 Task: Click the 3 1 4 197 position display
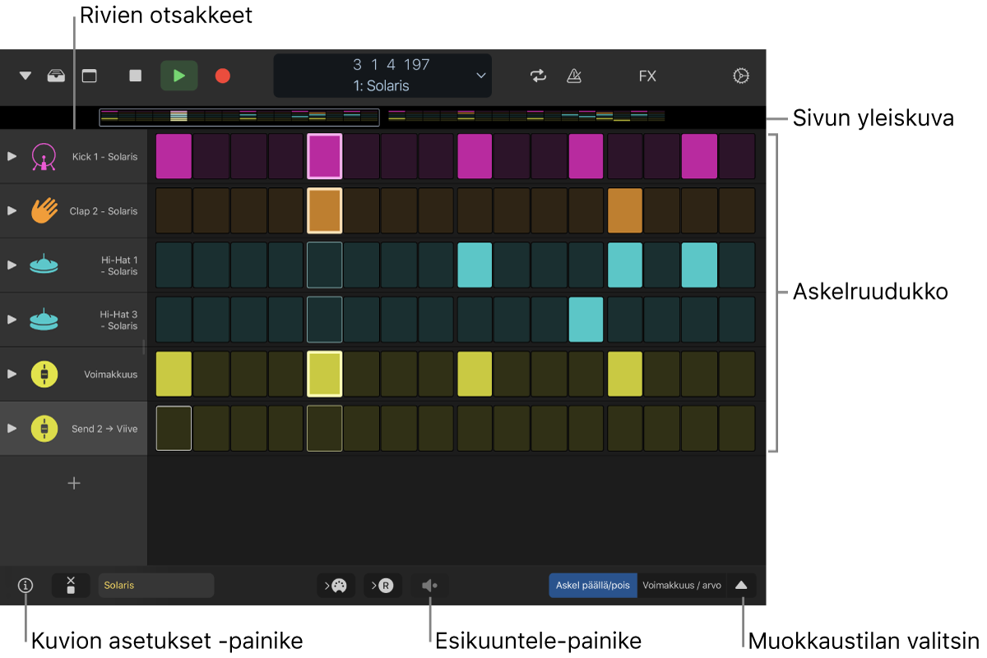[x=392, y=65]
